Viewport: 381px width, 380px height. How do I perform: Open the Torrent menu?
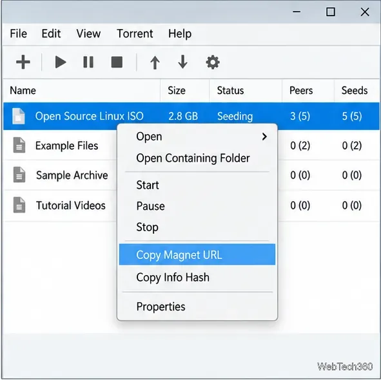pyautogui.click(x=135, y=33)
